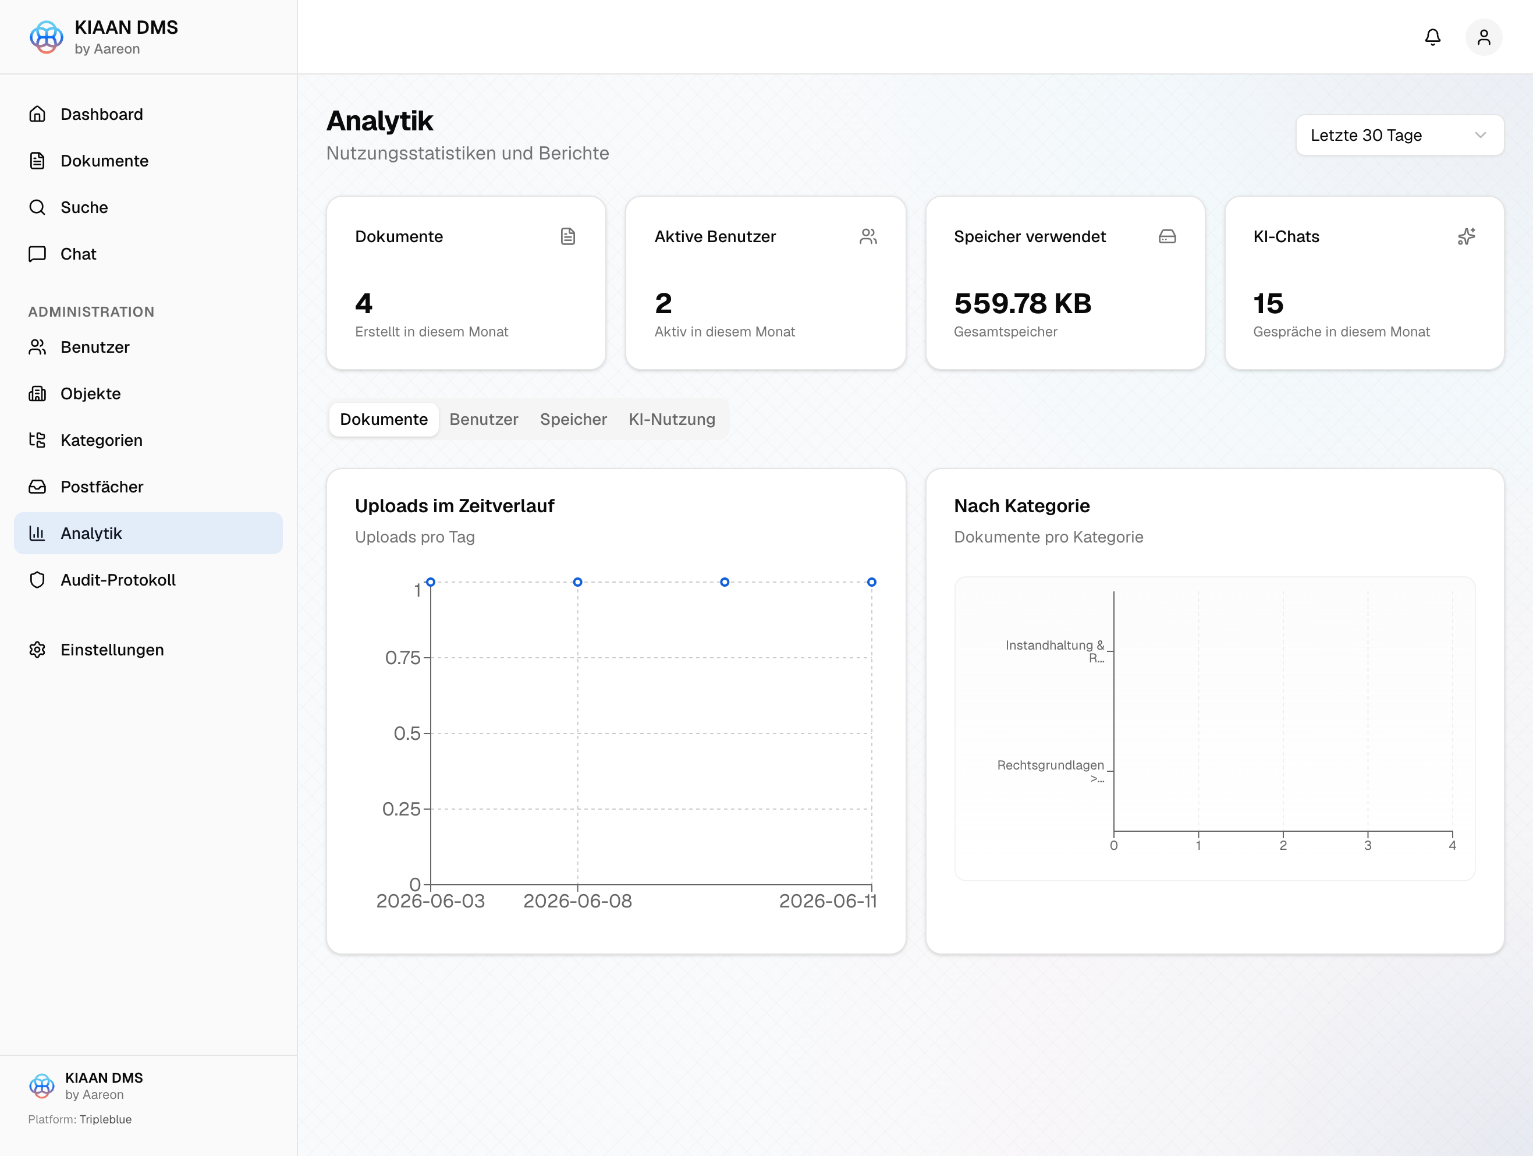The height and width of the screenshot is (1156, 1533).
Task: Click the Uploads im Zeitverlauf heading
Action: pos(455,506)
